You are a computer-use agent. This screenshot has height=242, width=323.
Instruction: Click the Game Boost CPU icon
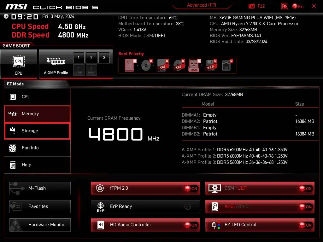click(19, 64)
